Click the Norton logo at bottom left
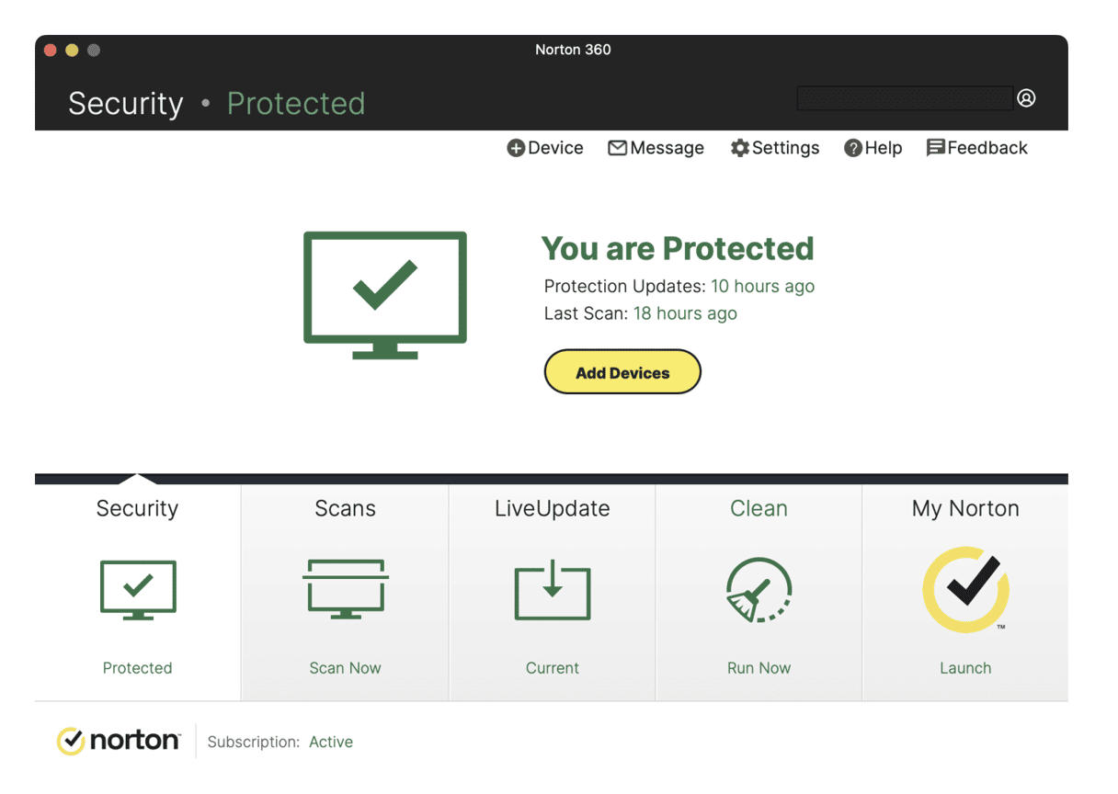 [x=119, y=741]
